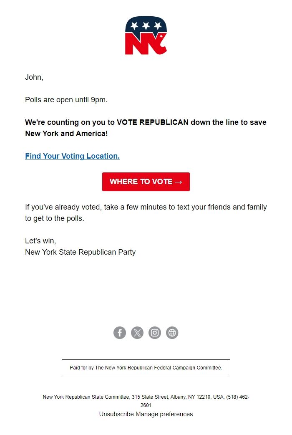
Task: Click the Republican elephant logo
Action: coord(146,35)
